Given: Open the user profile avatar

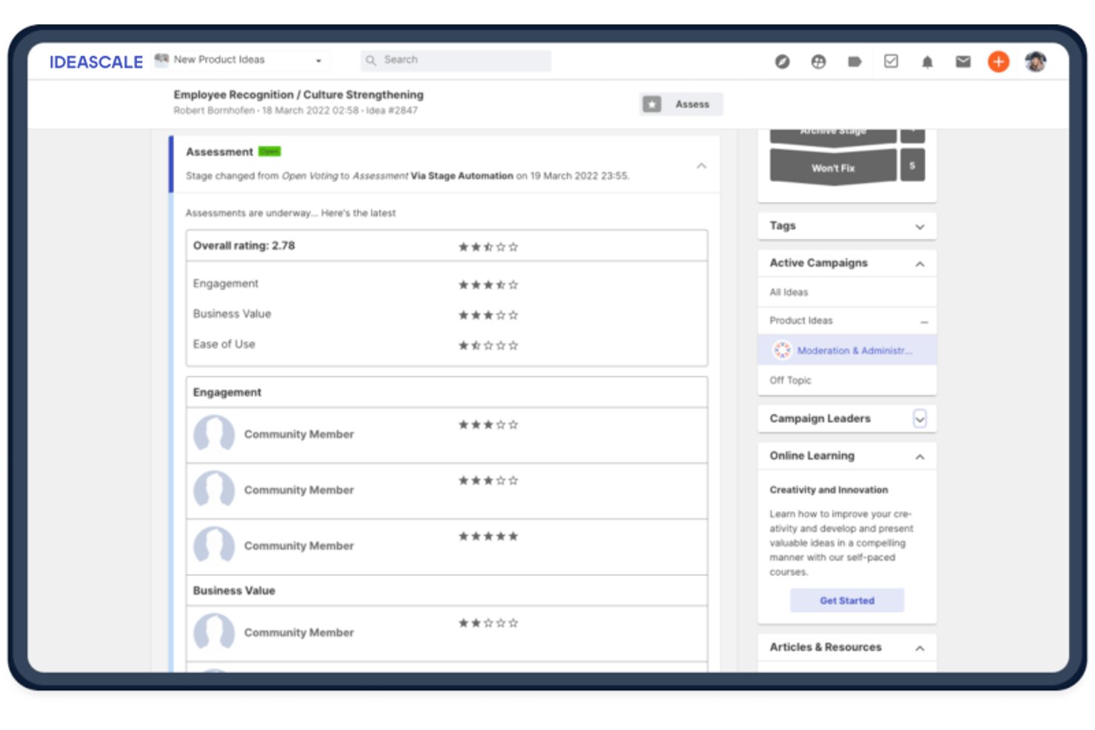Looking at the screenshot, I should (x=1035, y=61).
